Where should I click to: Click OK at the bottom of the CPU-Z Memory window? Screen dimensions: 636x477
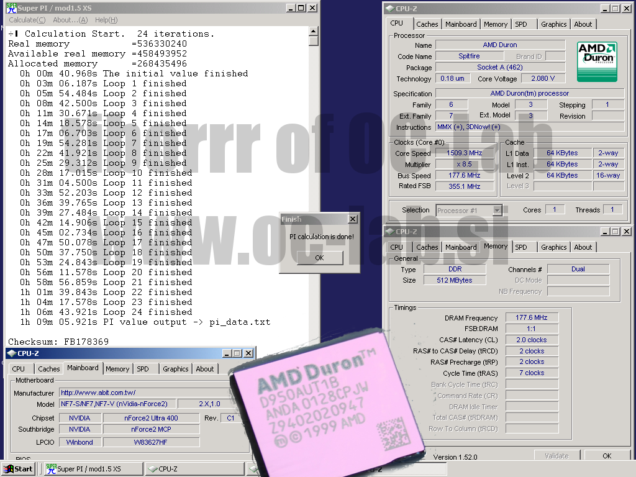tap(607, 456)
